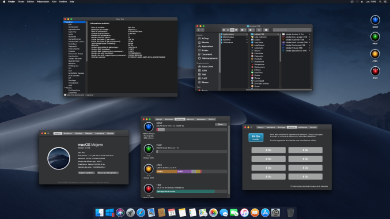Click the Finder search field

pyautogui.click(x=291, y=30)
